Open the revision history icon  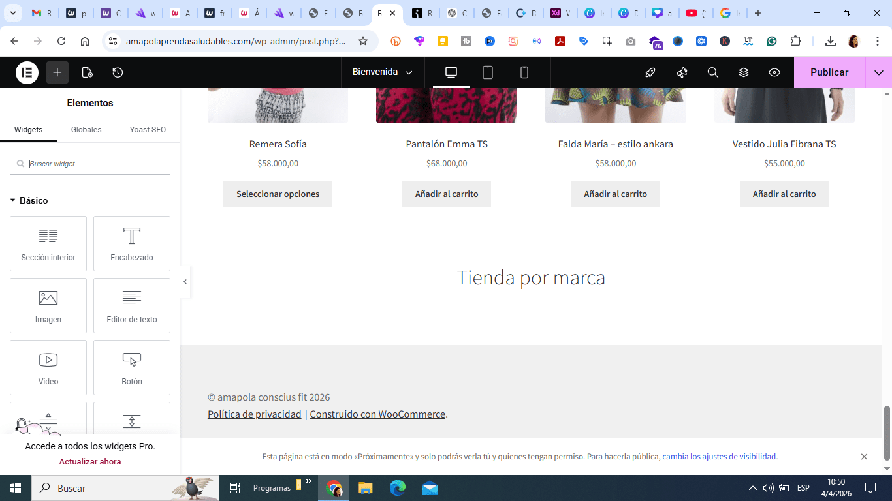[118, 72]
